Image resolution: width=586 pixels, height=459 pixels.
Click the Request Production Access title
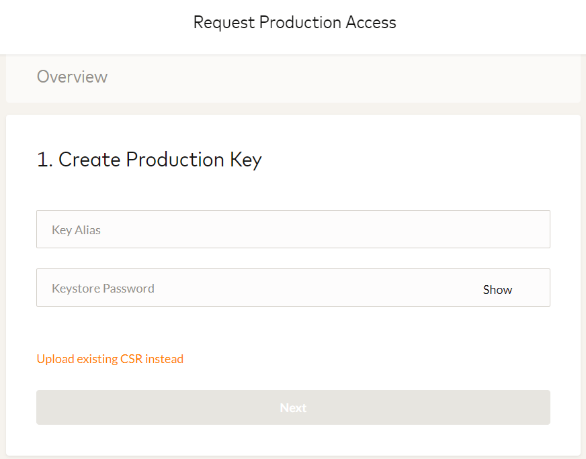click(294, 23)
